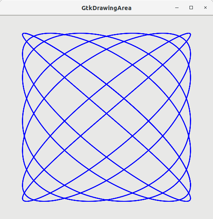The image size is (213, 219).
Task: Click topmost crossing on the curve's vertical centerline
Action: pos(107,37)
